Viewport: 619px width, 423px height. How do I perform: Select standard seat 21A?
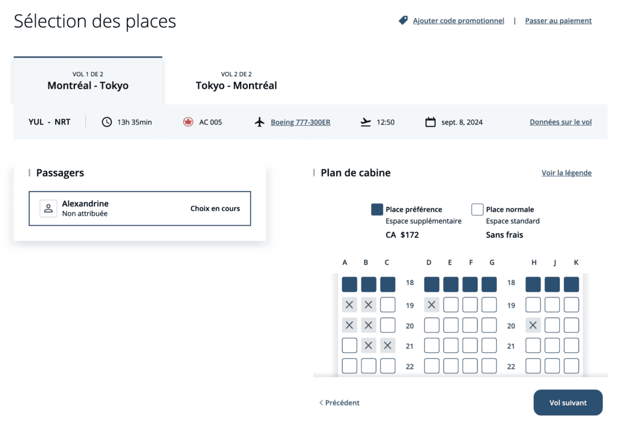point(349,346)
